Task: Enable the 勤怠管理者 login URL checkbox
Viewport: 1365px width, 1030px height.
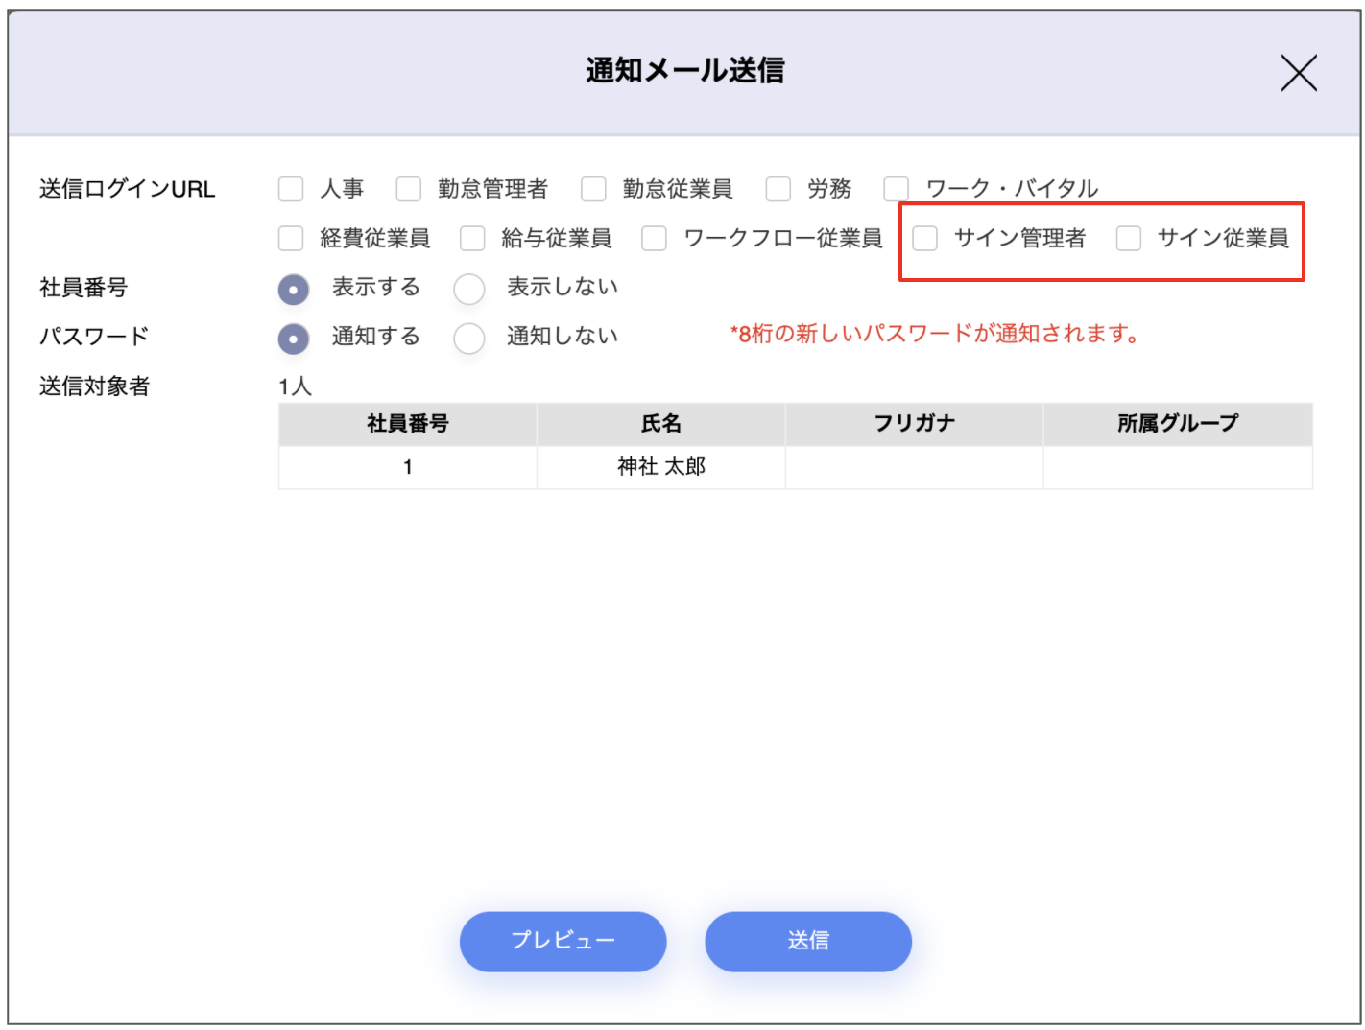Action: pyautogui.click(x=409, y=189)
